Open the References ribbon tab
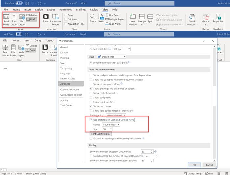 [x=65, y=10]
